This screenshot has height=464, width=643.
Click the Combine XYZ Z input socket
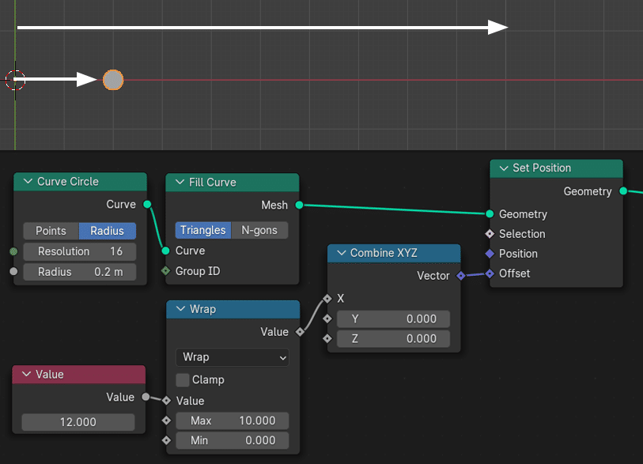(x=327, y=338)
